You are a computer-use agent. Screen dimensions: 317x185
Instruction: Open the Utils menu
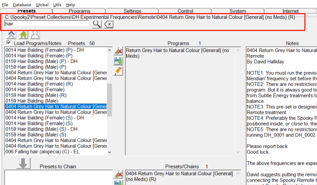[57, 5]
